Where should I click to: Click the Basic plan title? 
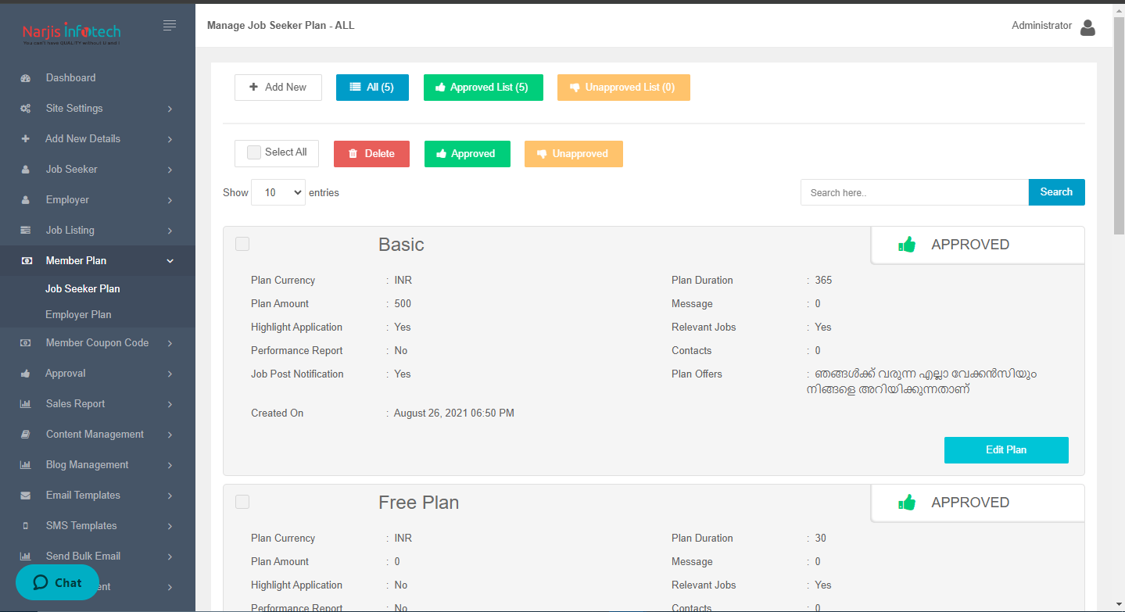(x=401, y=245)
